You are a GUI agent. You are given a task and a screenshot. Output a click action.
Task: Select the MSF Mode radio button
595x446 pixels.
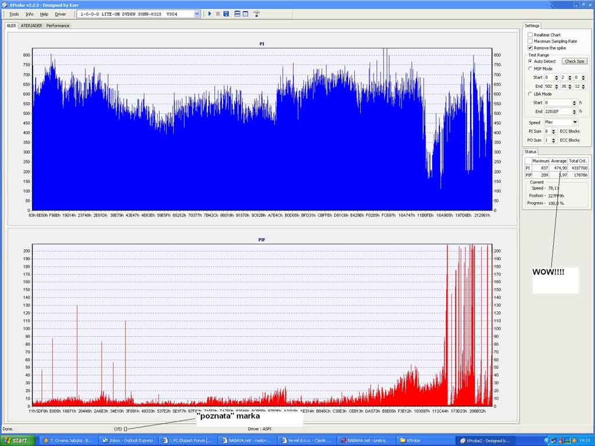(x=530, y=69)
